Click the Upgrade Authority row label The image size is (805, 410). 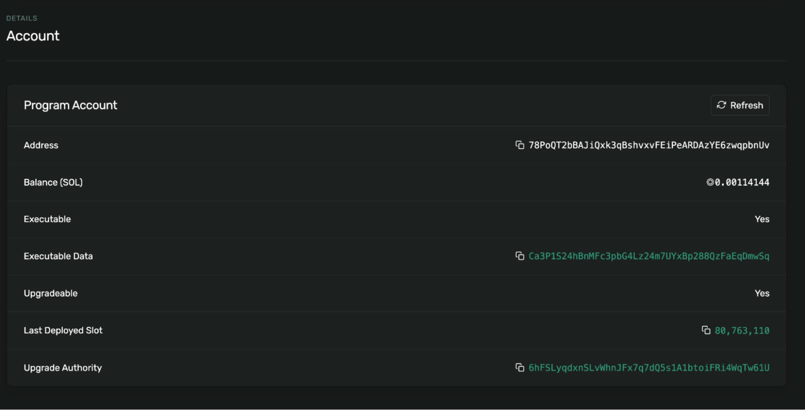[x=63, y=368]
